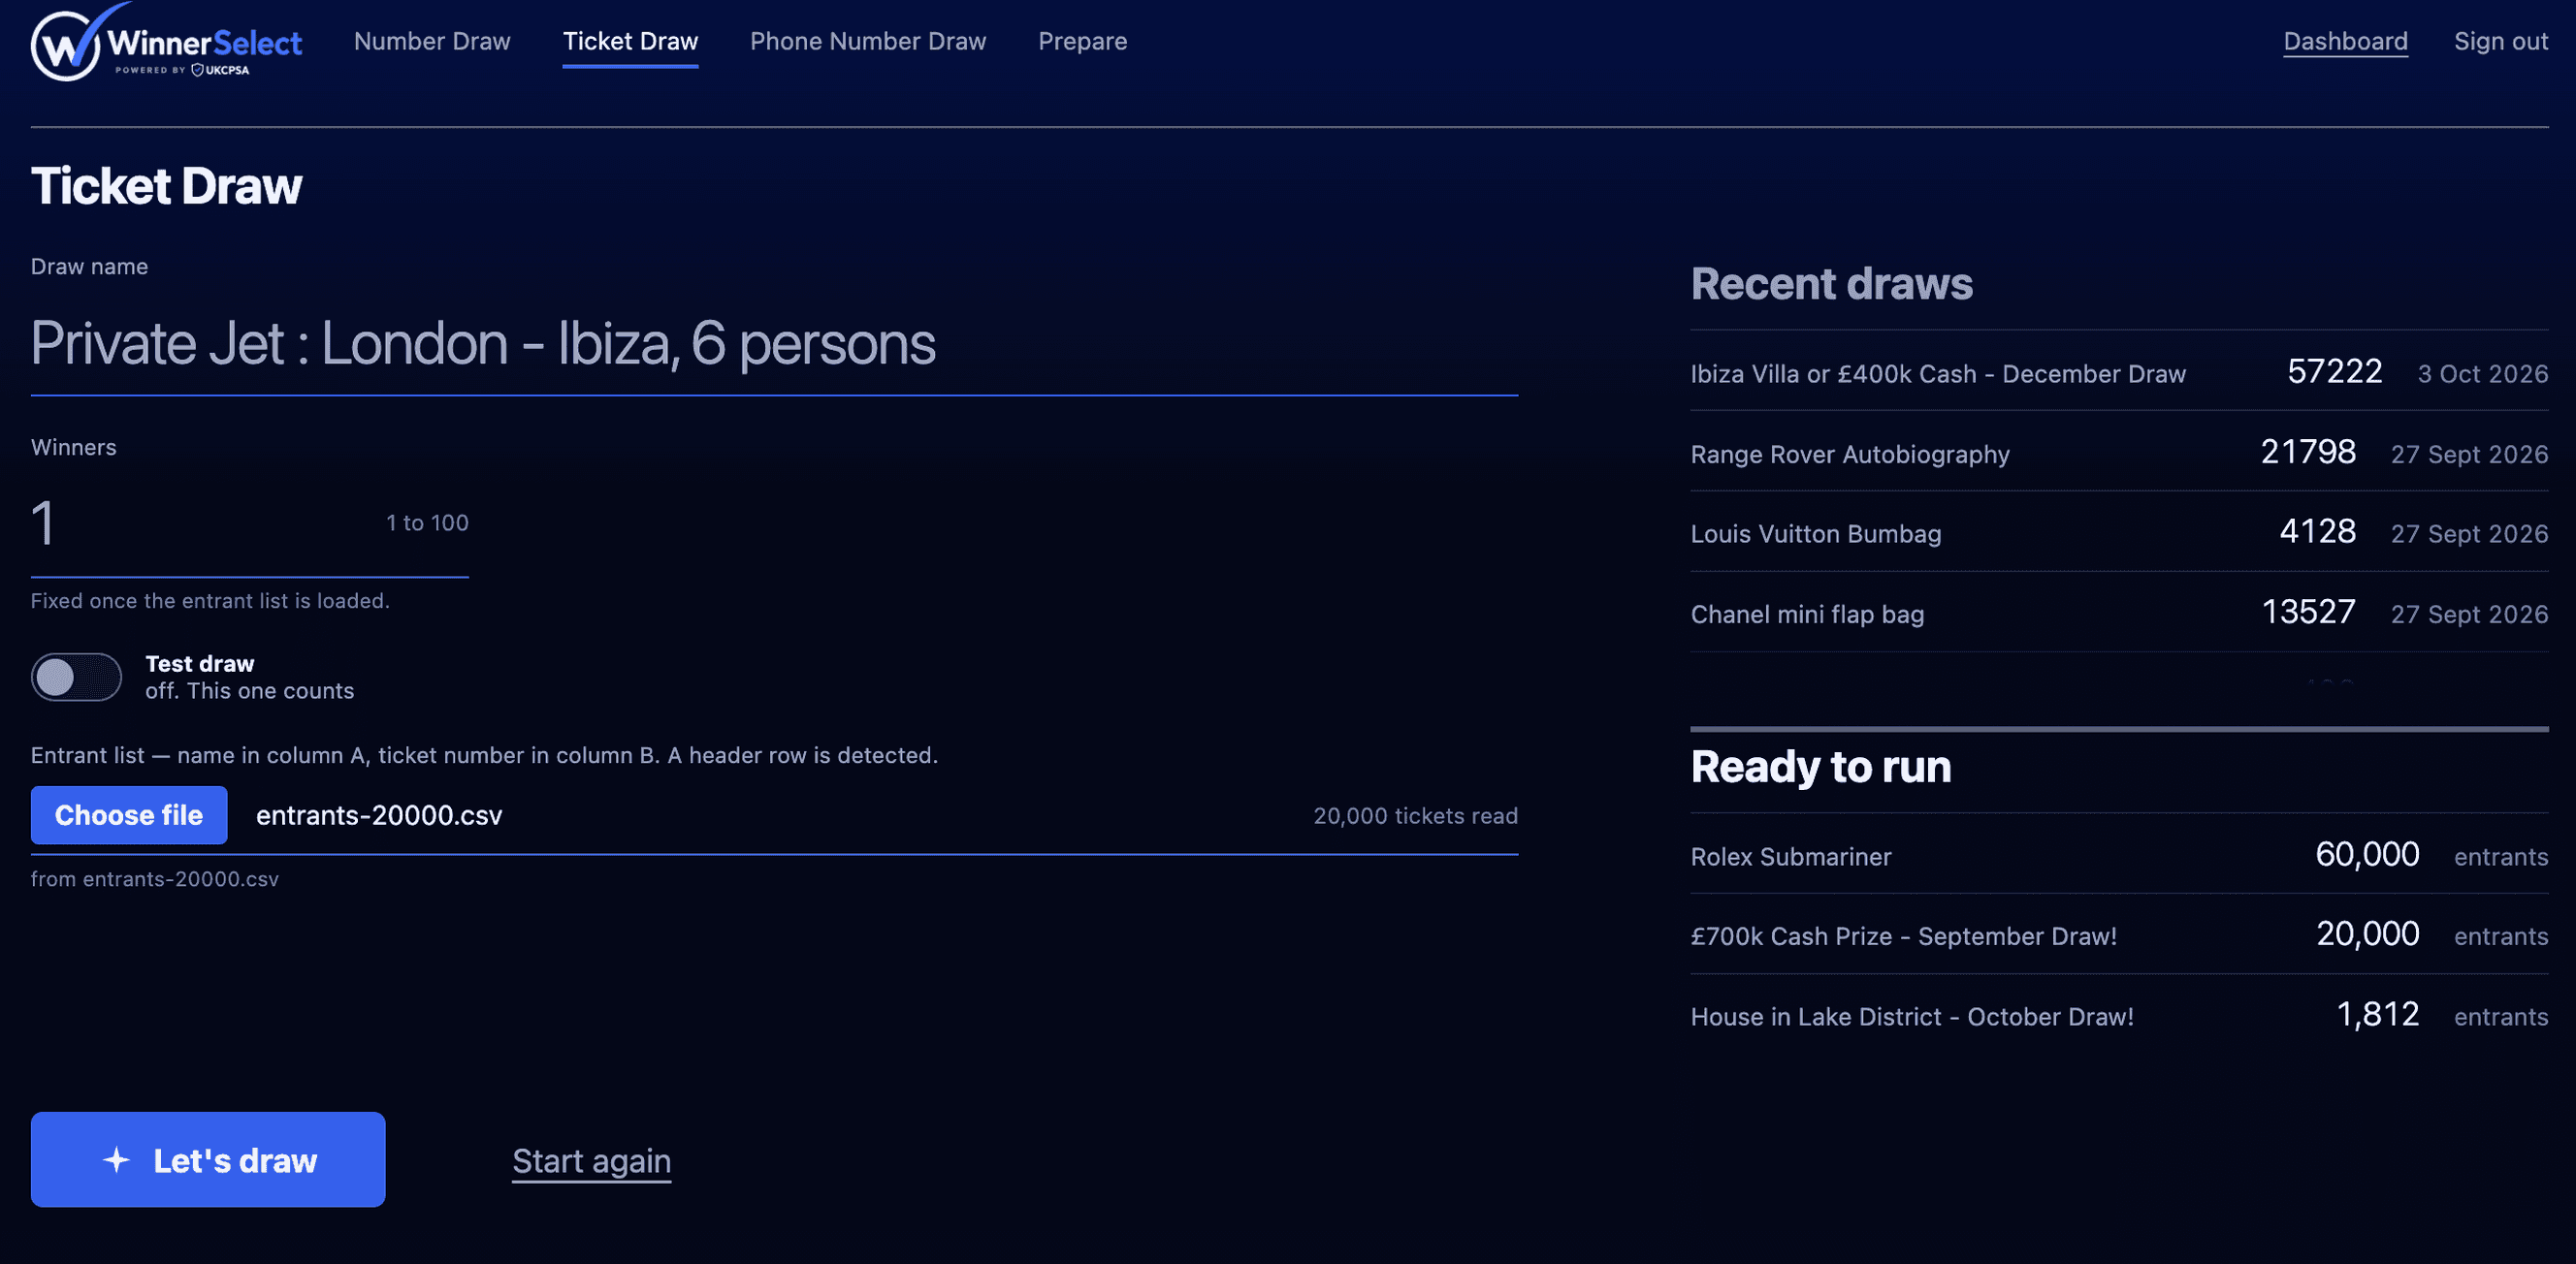Viewport: 2576px width, 1264px height.
Task: Click the Ready to run heading
Action: pos(1820,768)
